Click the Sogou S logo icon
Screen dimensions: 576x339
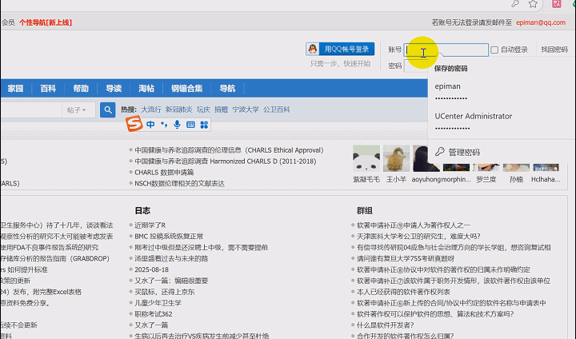[135, 124]
